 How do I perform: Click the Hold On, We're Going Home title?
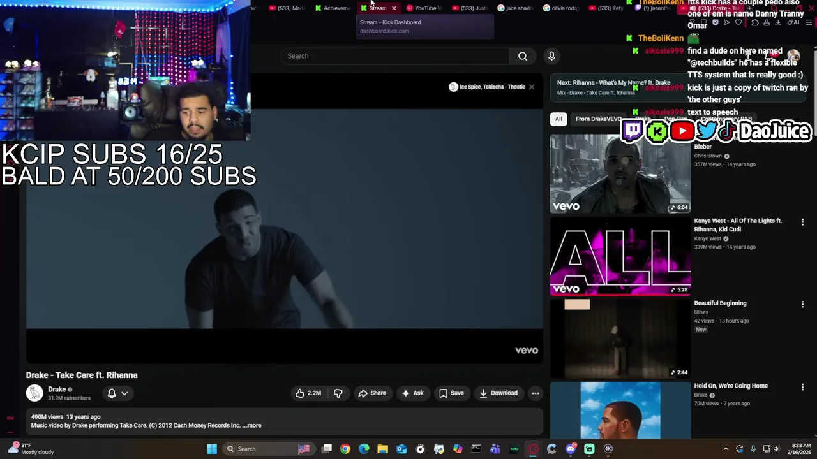(x=731, y=386)
